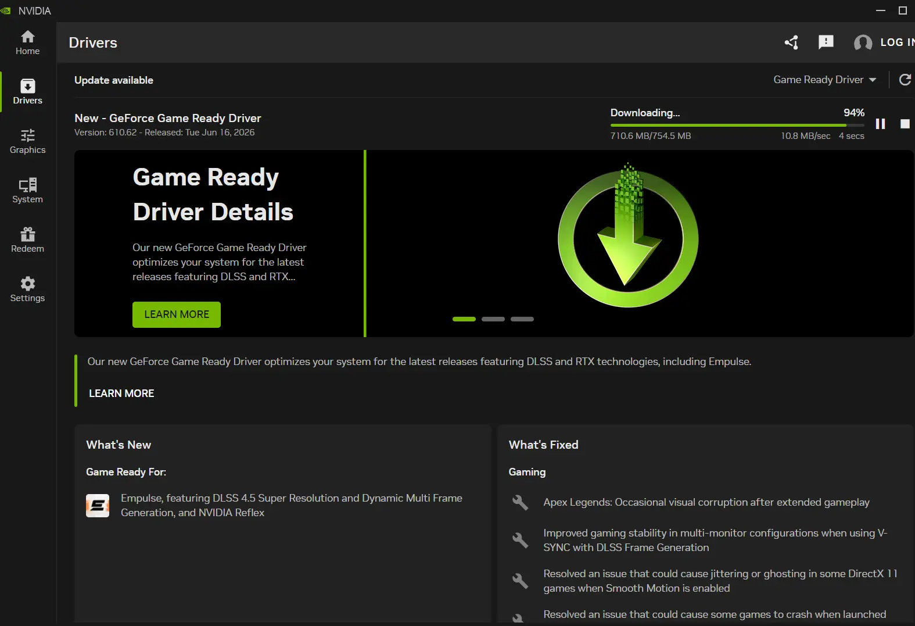Viewport: 915px width, 626px height.
Task: Select the first banner slide indicator
Action: [x=464, y=319]
